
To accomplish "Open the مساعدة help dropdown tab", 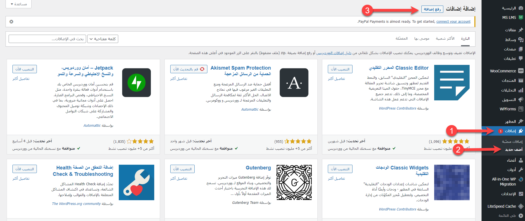I will pyautogui.click(x=19, y=4).
